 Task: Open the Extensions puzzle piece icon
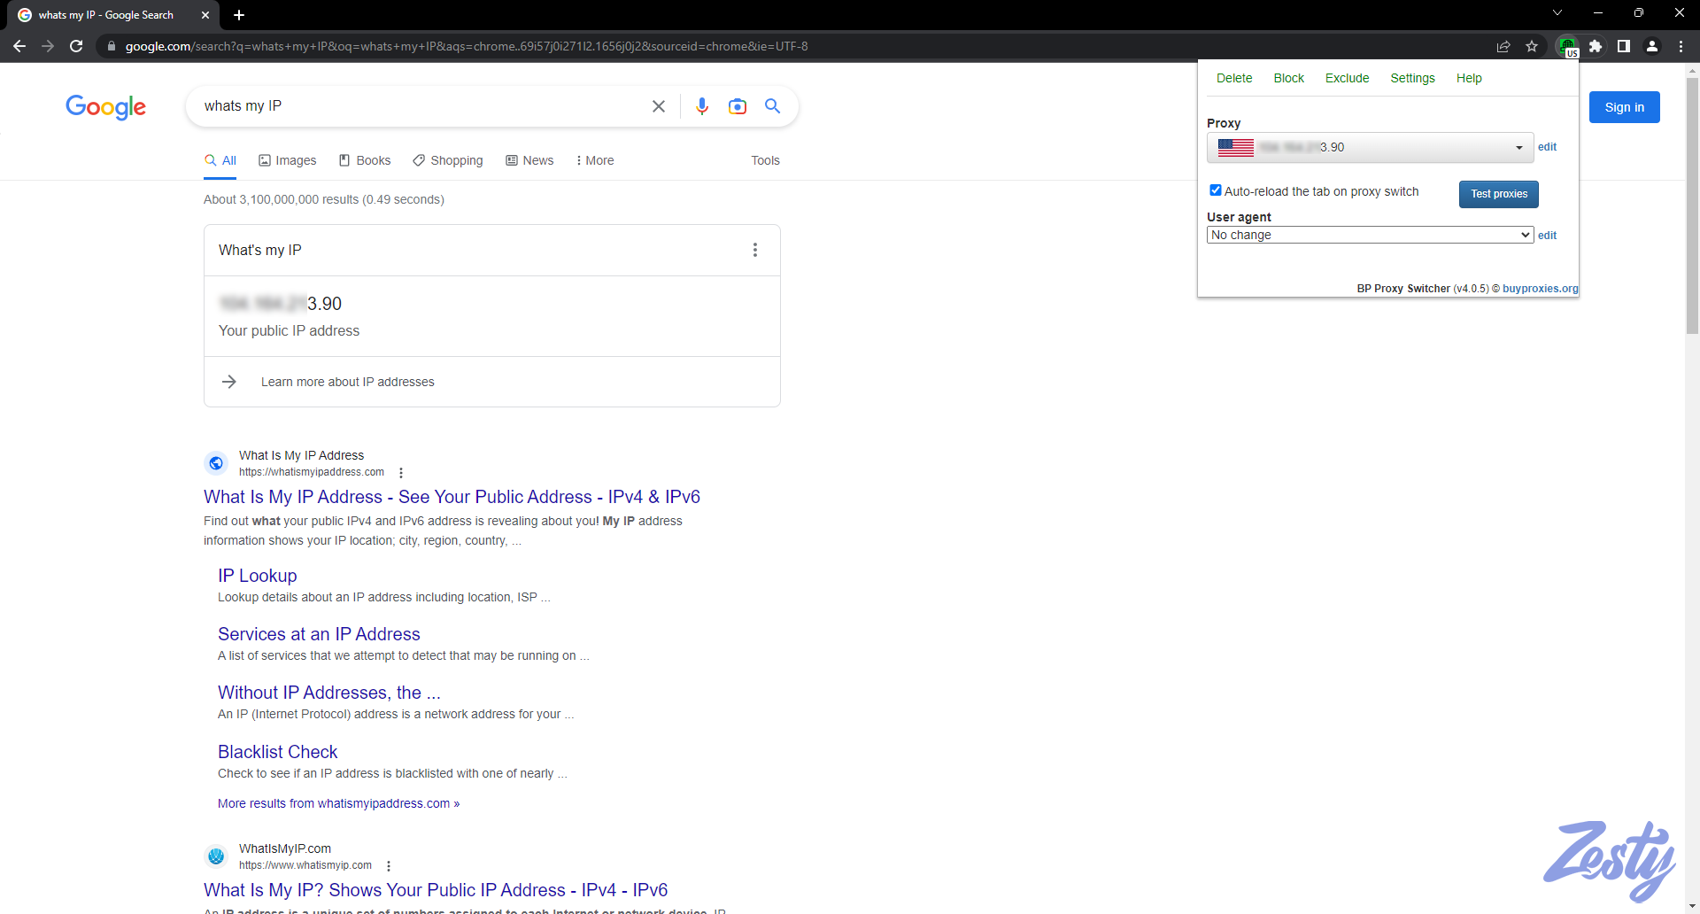point(1596,46)
